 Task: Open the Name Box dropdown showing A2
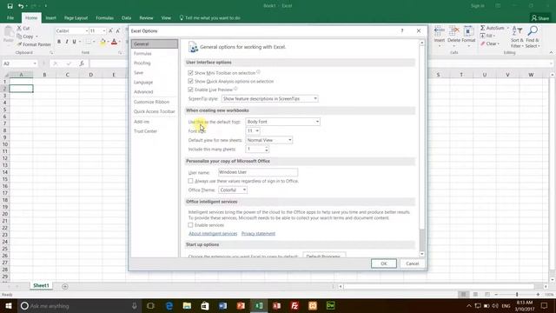35,63
